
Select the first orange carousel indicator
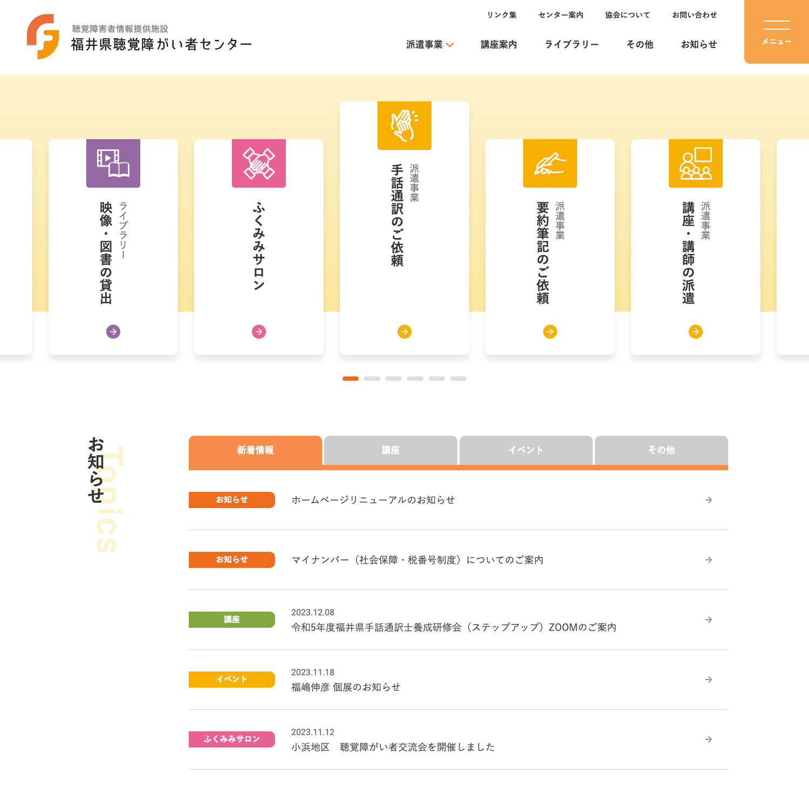click(x=351, y=379)
